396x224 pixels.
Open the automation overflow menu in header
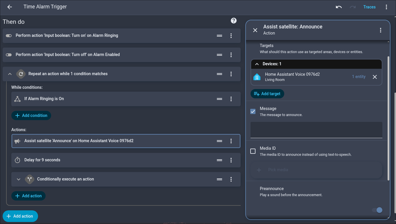pyautogui.click(x=386, y=7)
